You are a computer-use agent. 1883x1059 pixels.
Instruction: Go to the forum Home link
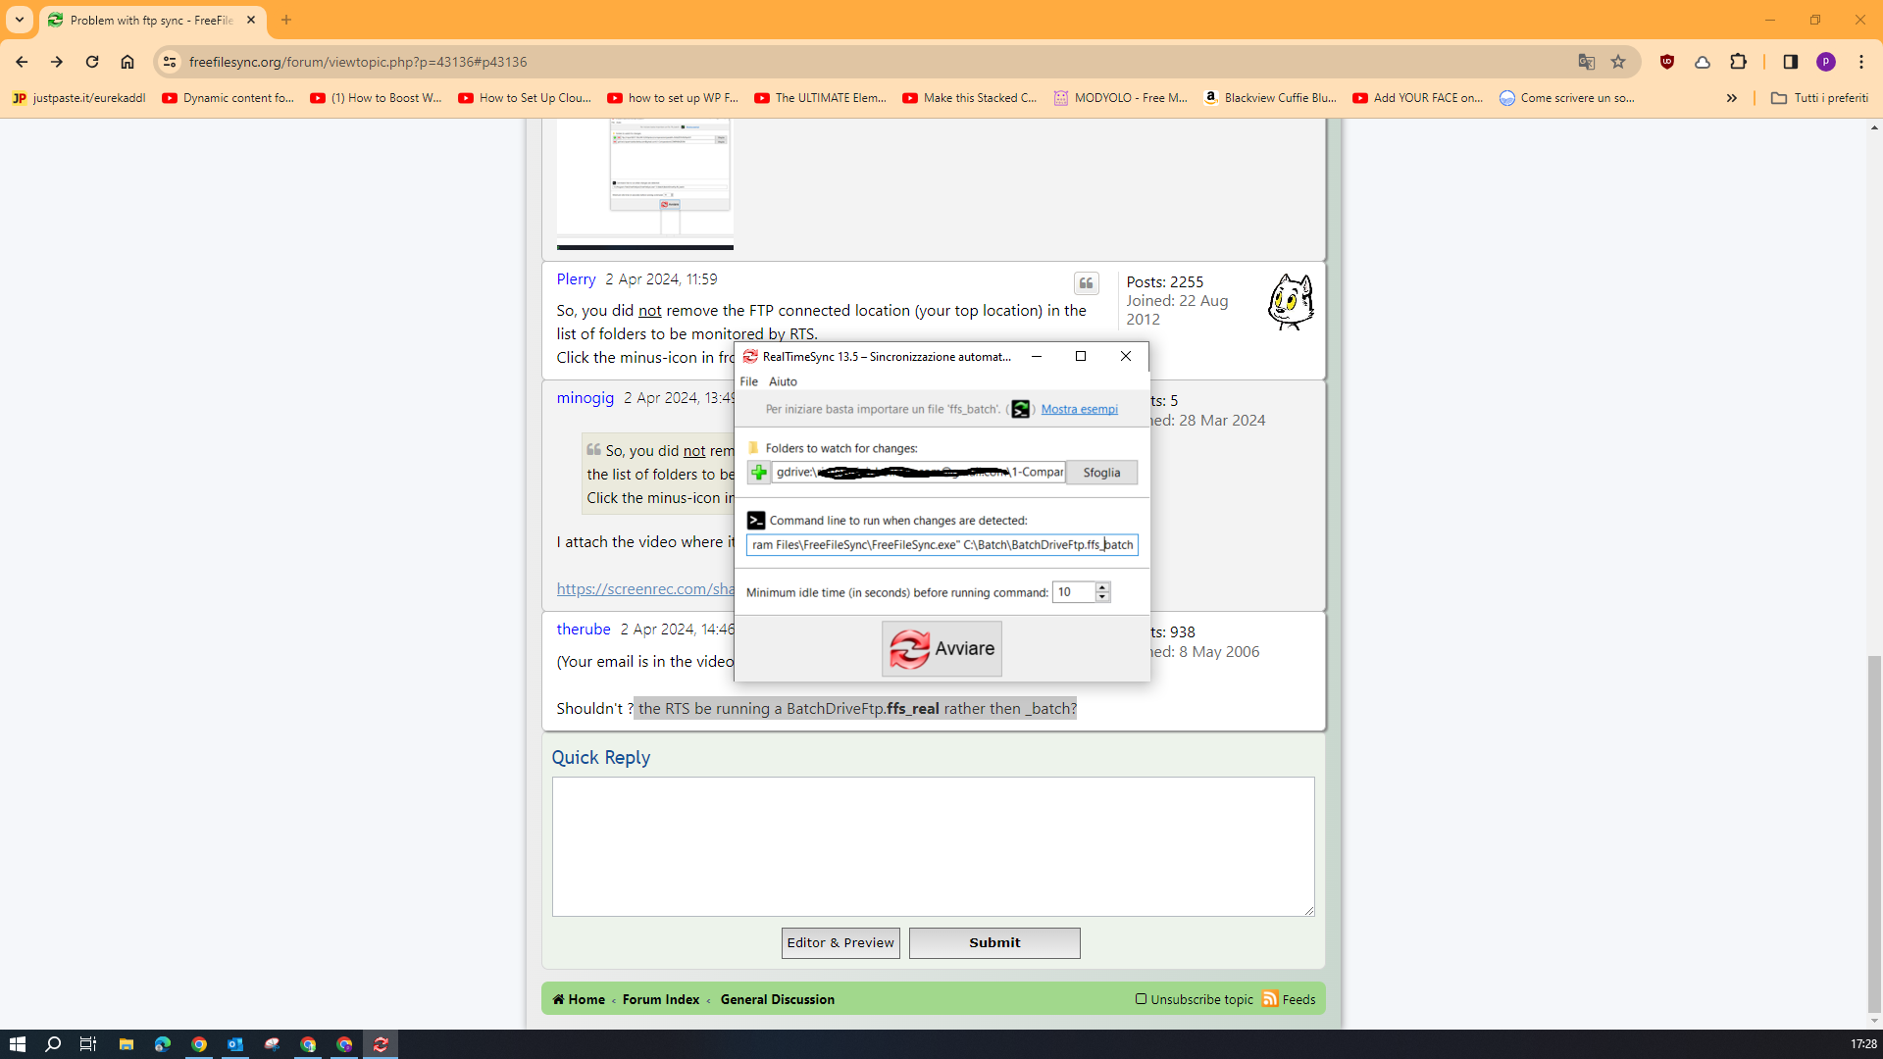[579, 999]
